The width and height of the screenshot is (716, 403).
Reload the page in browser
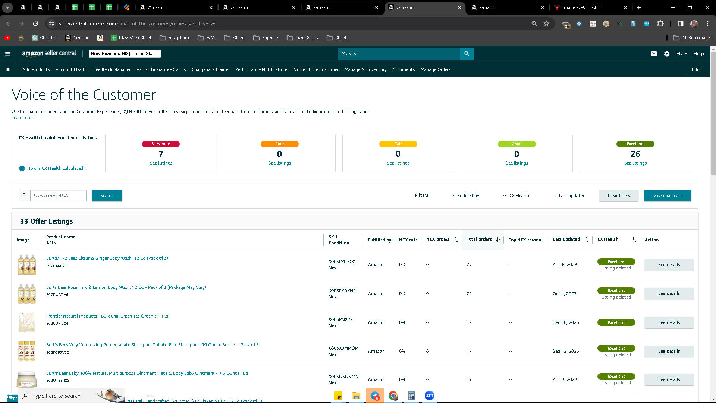[x=35, y=24]
